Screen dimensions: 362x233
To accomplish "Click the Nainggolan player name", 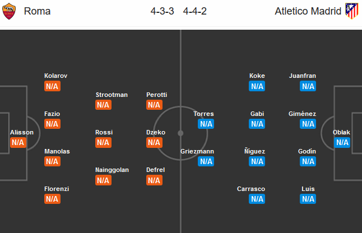I will pos(112,170).
